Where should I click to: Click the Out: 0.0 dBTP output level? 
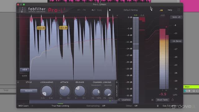click(169, 106)
